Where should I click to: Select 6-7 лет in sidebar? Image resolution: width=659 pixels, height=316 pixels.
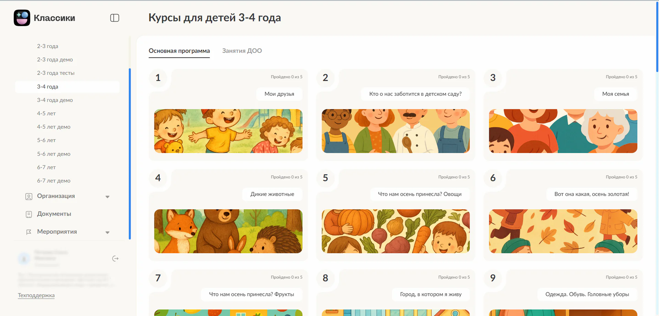point(46,167)
